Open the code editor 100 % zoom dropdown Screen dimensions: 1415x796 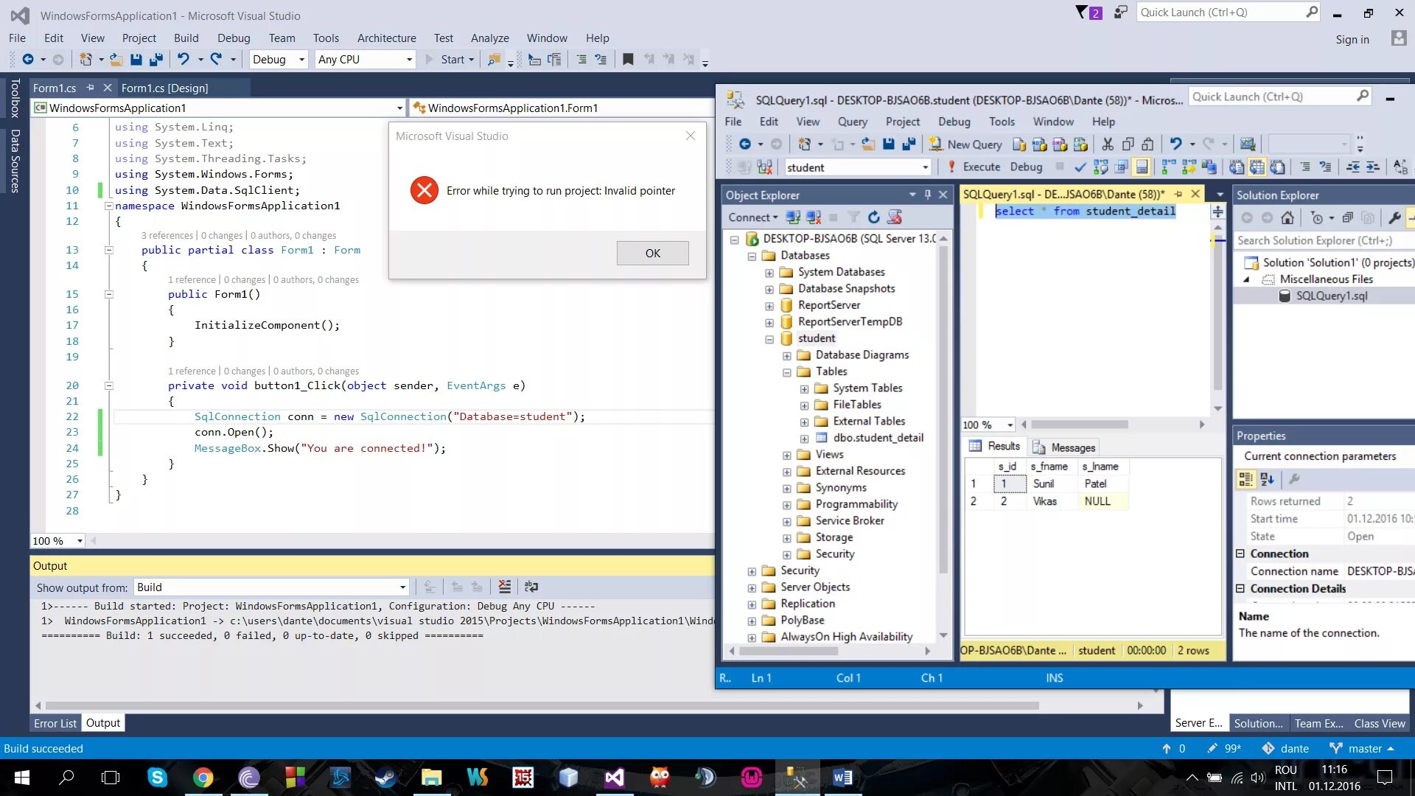pyautogui.click(x=57, y=541)
